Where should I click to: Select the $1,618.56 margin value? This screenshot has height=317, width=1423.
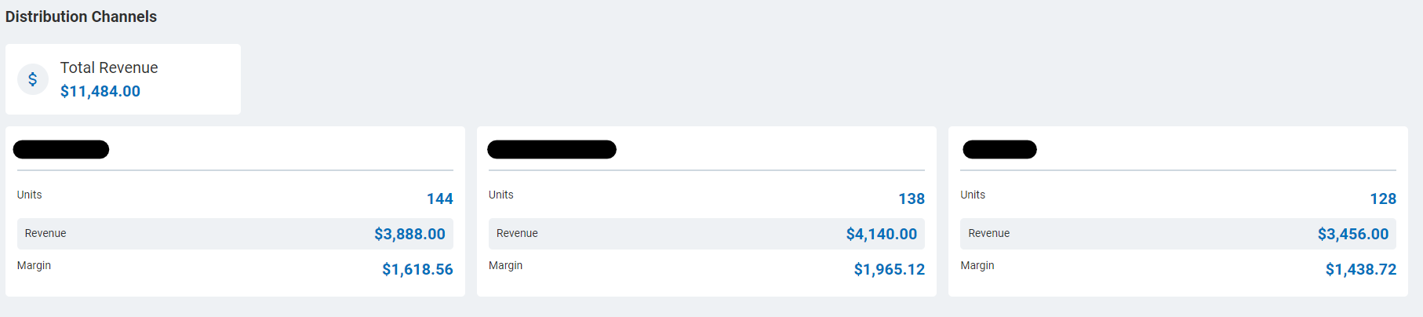click(x=417, y=269)
